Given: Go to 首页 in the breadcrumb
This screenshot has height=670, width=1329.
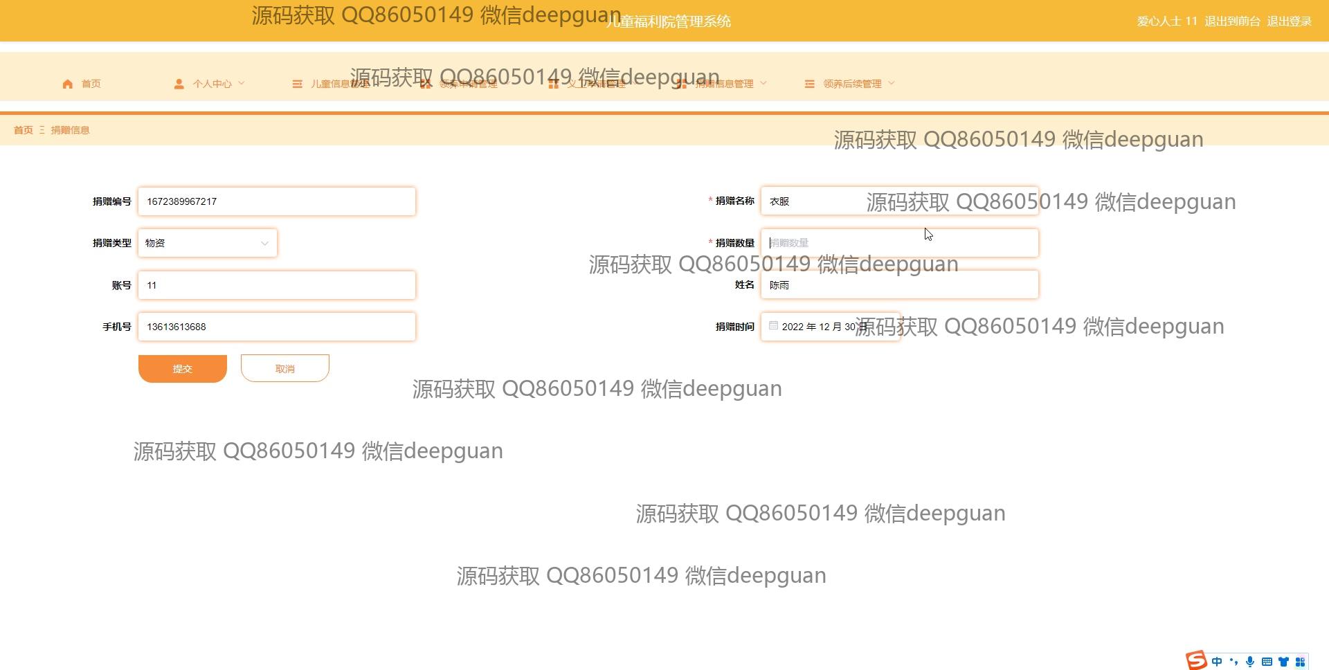Looking at the screenshot, I should [x=23, y=130].
